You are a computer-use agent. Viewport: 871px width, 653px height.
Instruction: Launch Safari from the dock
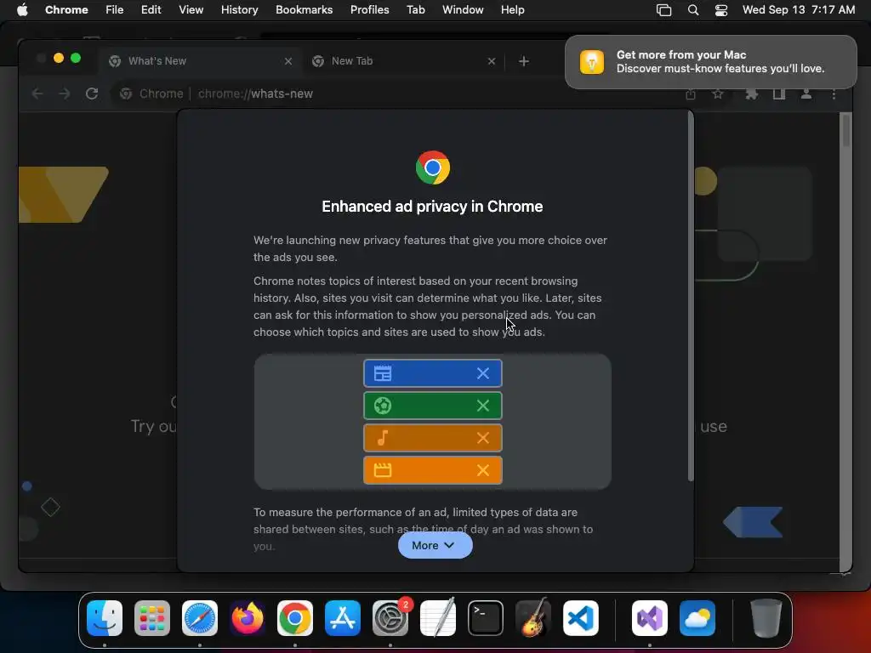[x=199, y=618]
